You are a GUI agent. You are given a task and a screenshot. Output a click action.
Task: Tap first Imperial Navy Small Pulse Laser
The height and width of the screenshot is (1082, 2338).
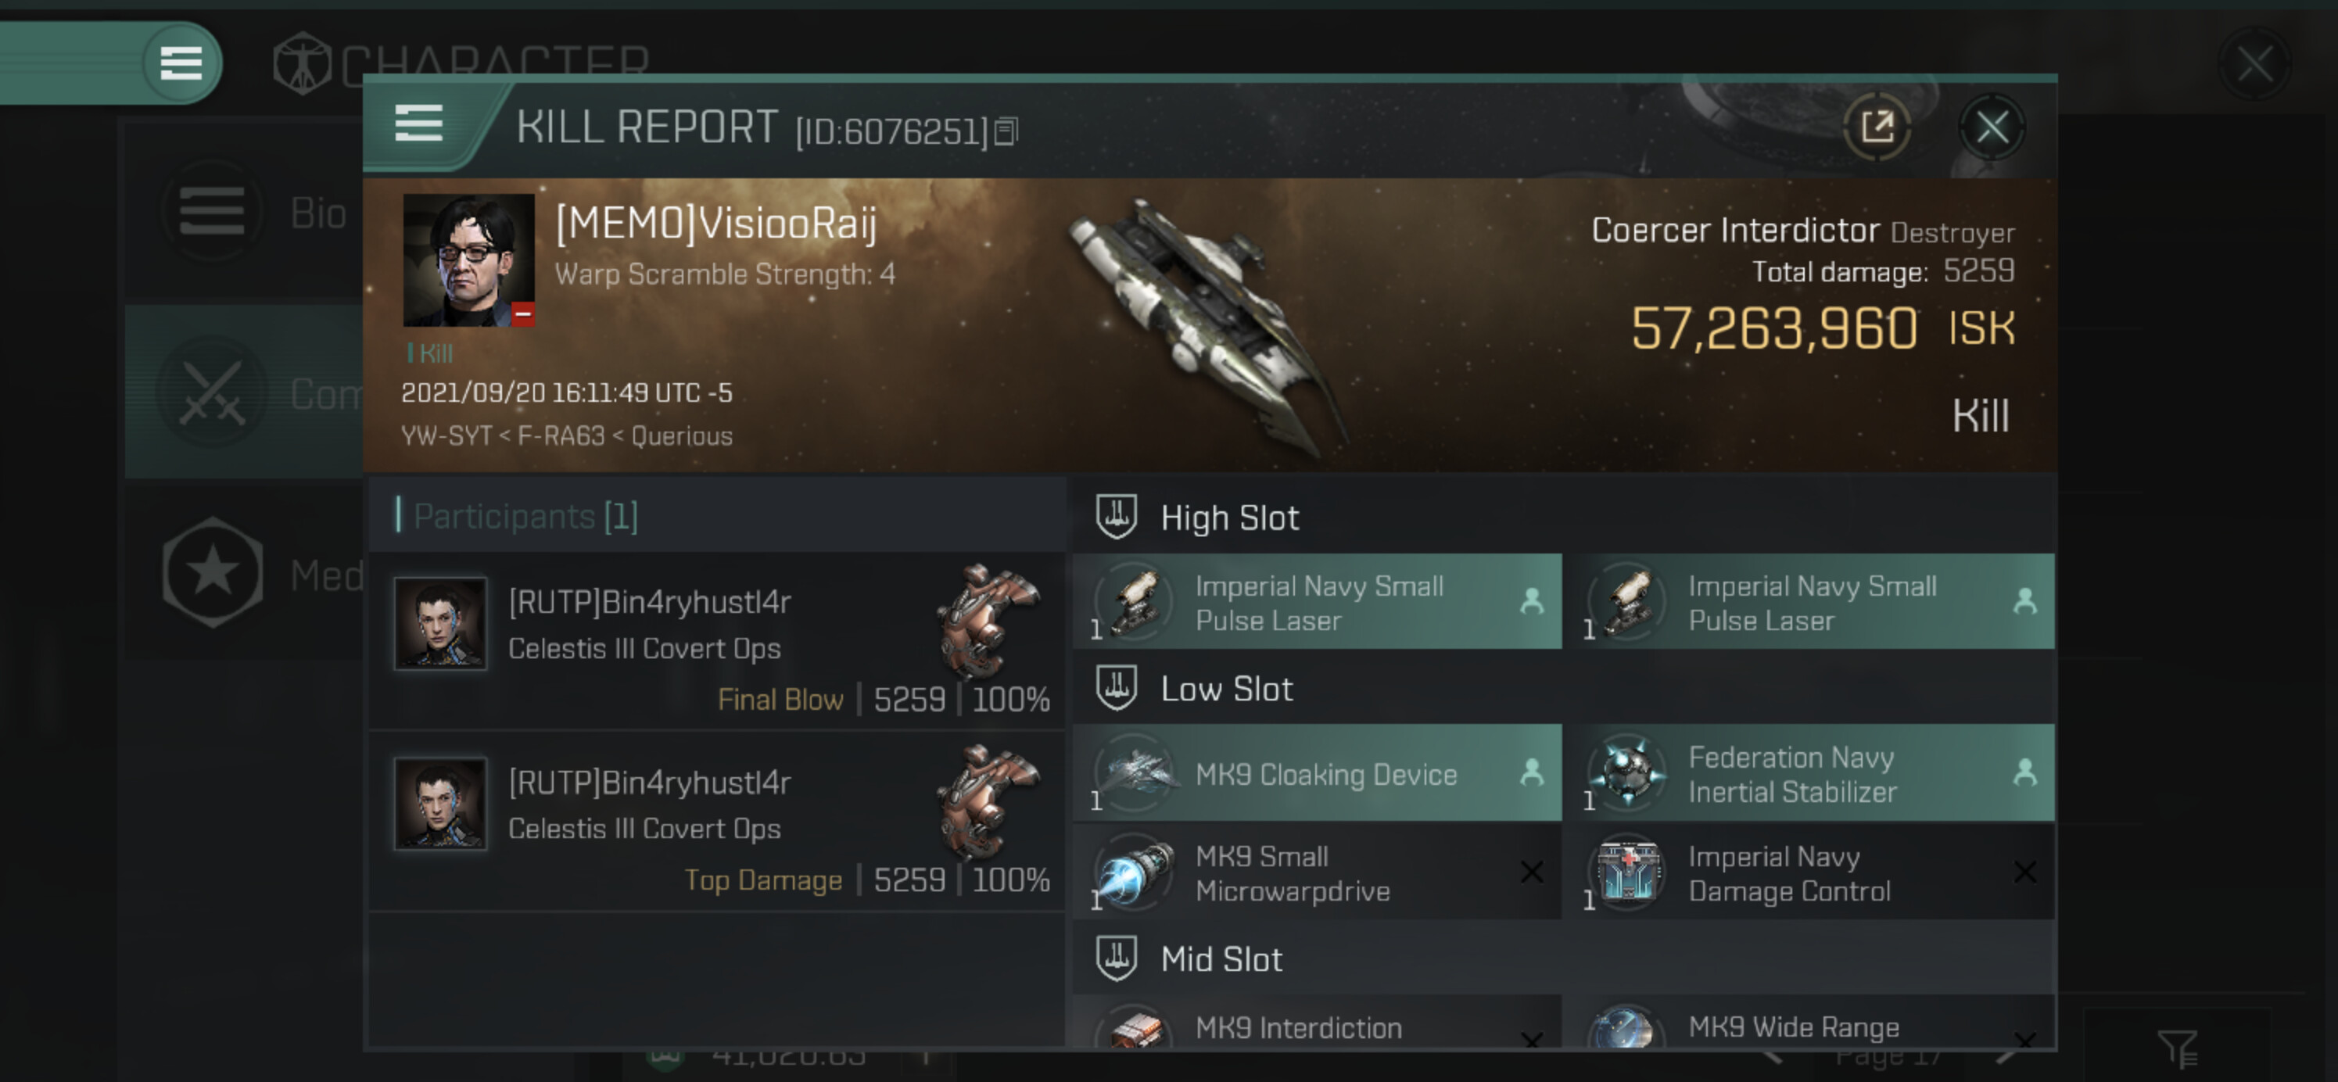point(1317,602)
